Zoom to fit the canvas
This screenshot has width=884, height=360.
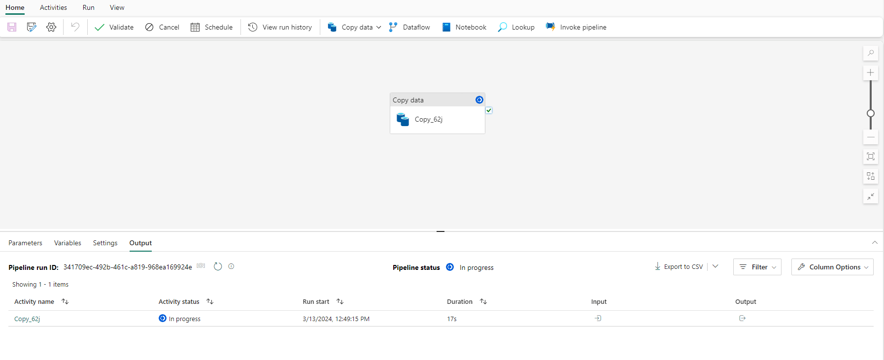point(871,157)
